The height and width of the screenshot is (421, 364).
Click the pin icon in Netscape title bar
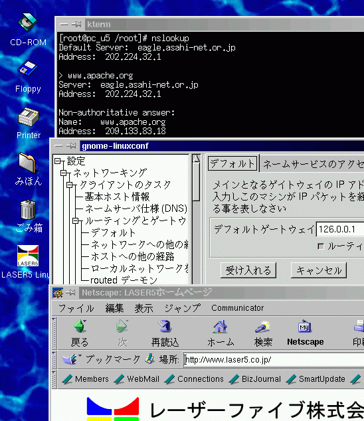pos(70,293)
